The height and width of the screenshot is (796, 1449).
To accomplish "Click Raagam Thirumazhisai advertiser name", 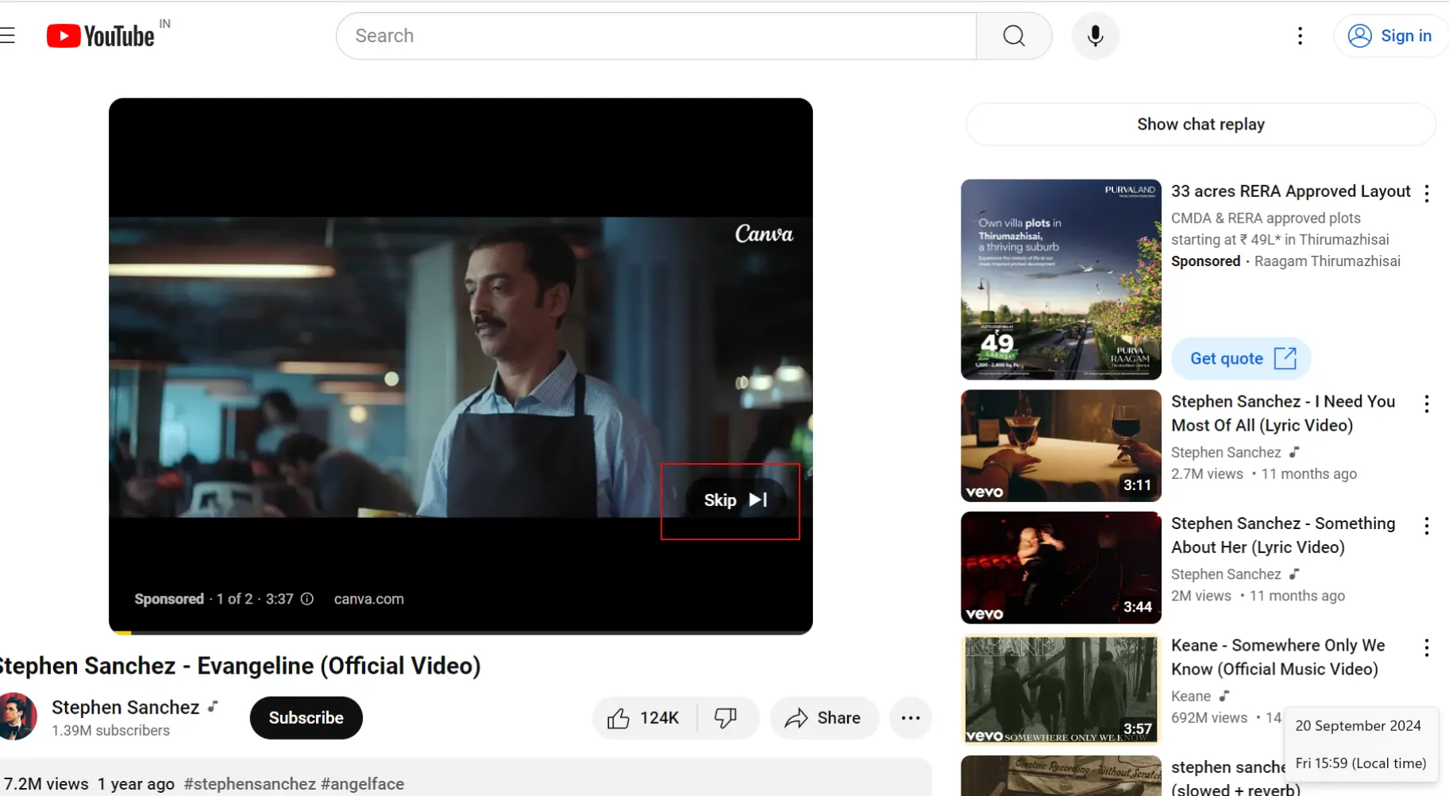I will click(x=1327, y=261).
